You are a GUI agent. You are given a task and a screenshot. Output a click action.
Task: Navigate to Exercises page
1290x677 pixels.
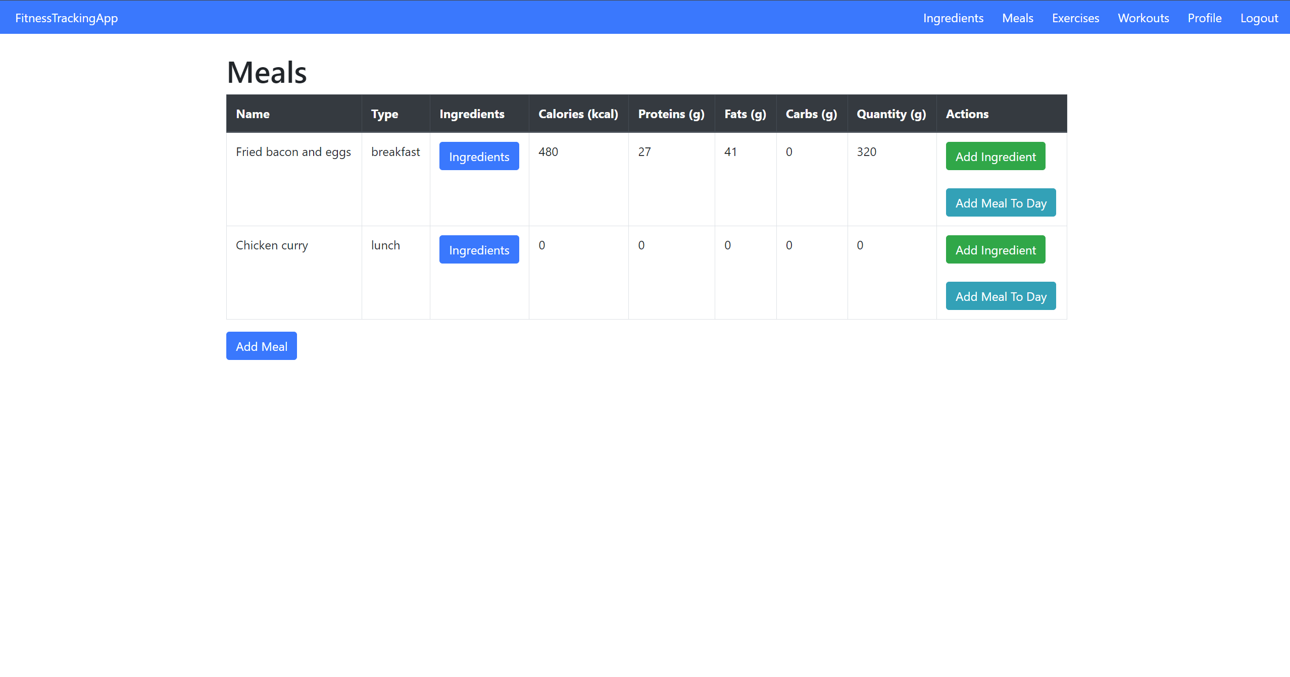tap(1075, 18)
